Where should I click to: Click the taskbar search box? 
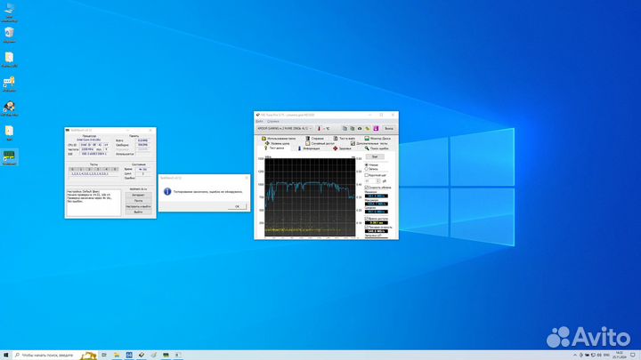tap(54, 355)
